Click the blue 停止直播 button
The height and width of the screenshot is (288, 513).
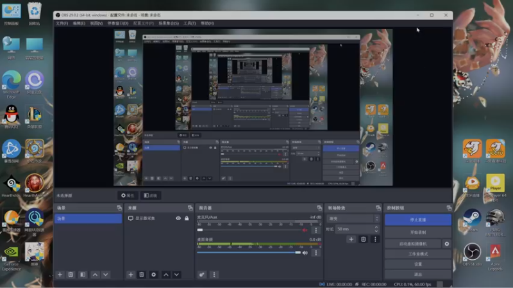pos(418,220)
